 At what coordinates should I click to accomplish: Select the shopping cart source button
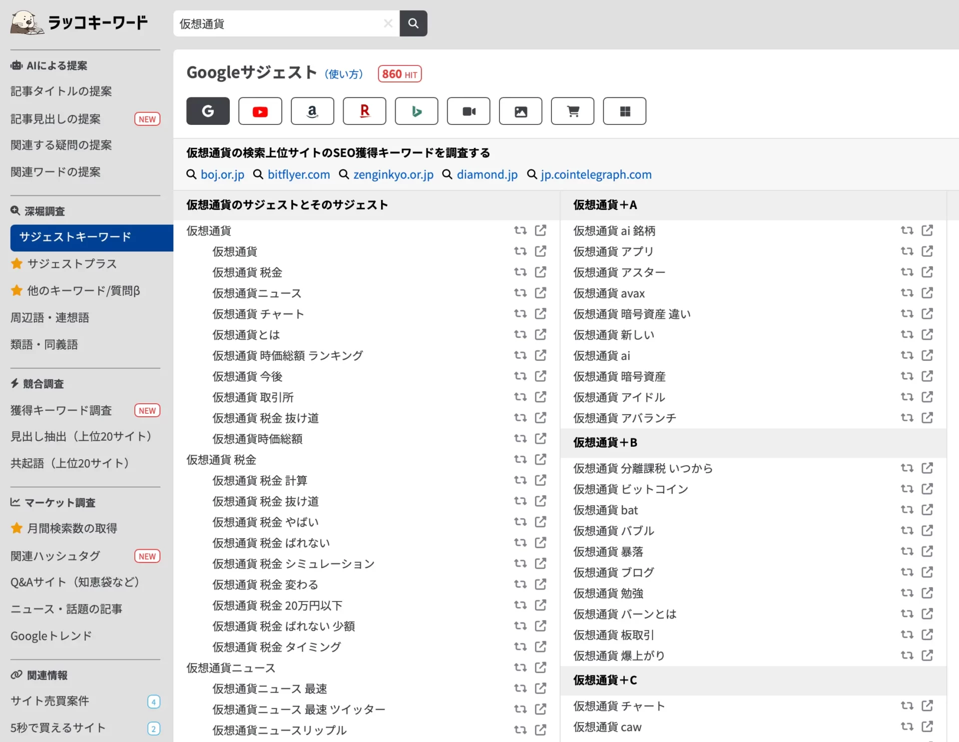point(572,111)
